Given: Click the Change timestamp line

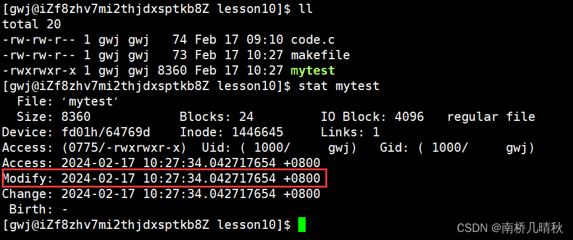Looking at the screenshot, I should pyautogui.click(x=161, y=194).
